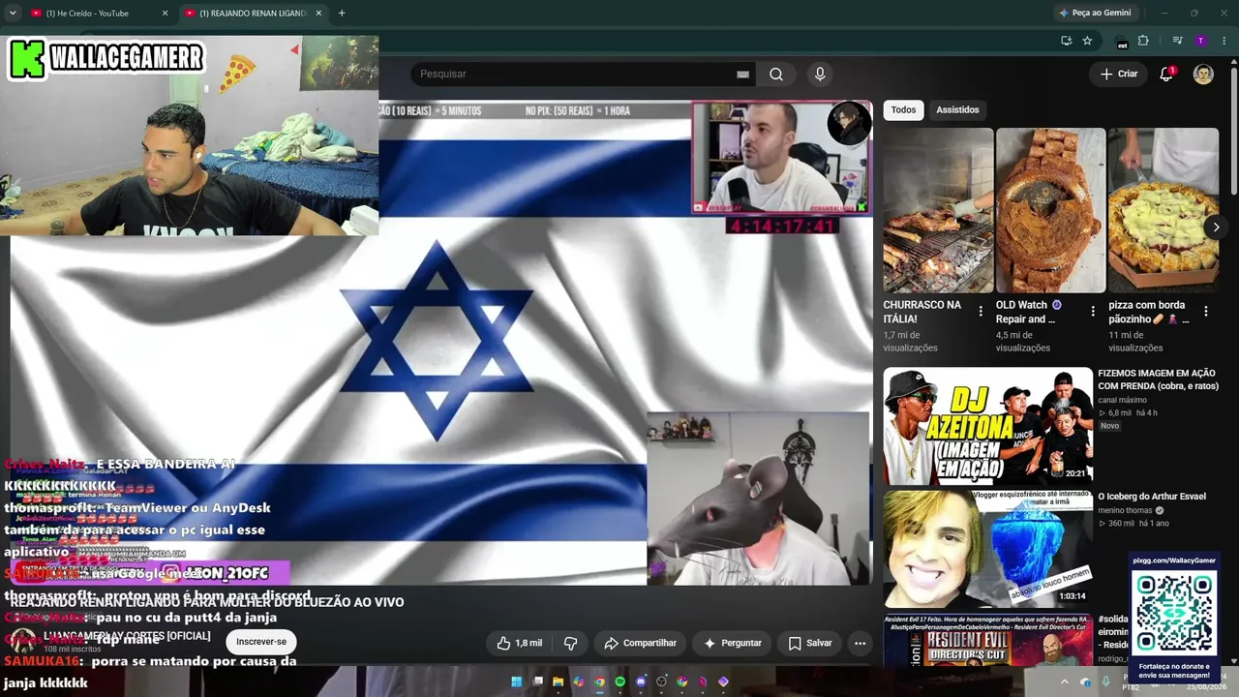
Task: Switch to the REAJANDO RENAN tab
Action: [254, 14]
